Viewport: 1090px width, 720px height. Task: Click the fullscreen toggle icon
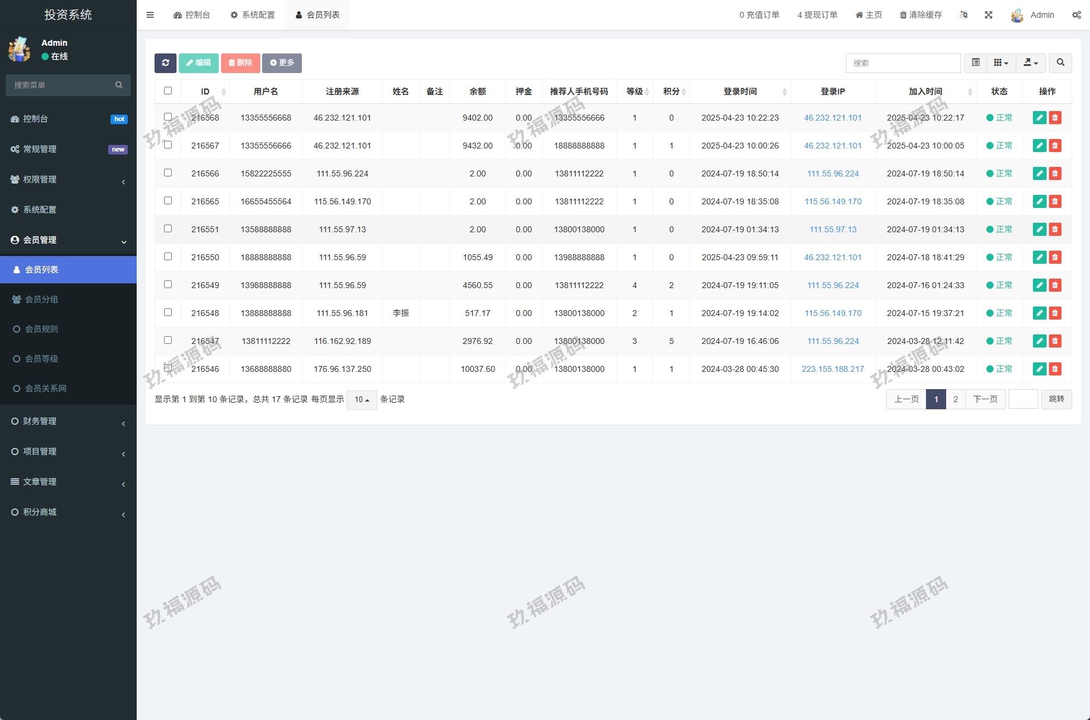(x=988, y=15)
